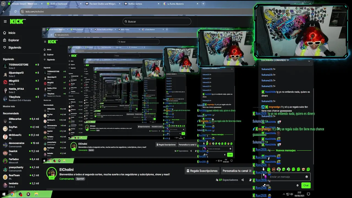Open recommended channel iwobeka
The height and width of the screenshot is (198, 352).
click(x=21, y=185)
